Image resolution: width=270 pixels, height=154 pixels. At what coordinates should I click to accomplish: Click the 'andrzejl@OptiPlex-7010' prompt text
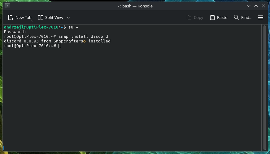coord(31,27)
